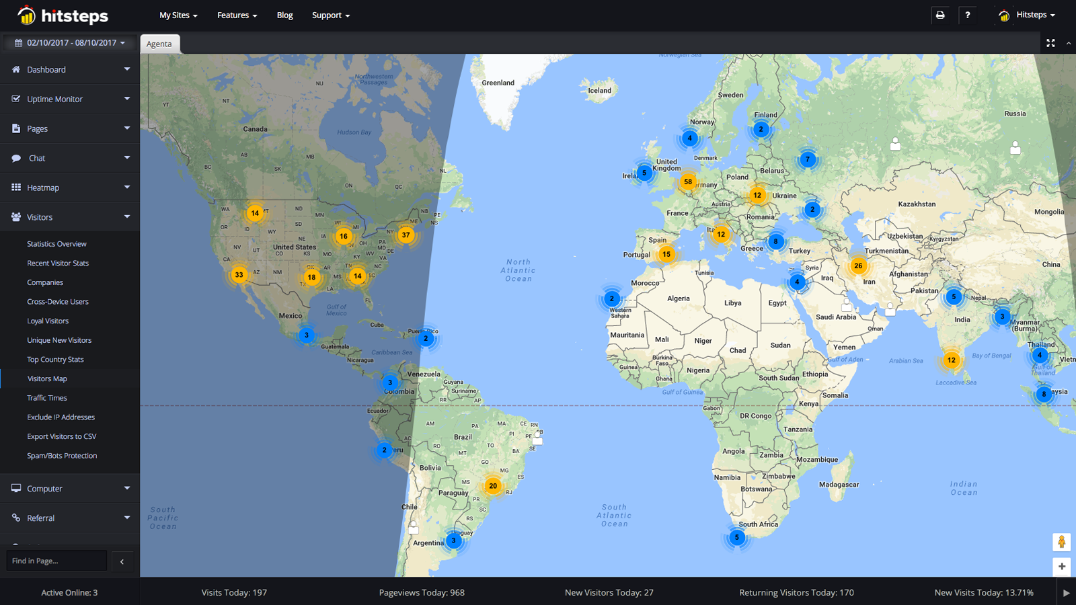Open the Chat section via its speech bubble icon
Image resolution: width=1076 pixels, height=605 pixels.
pos(15,158)
